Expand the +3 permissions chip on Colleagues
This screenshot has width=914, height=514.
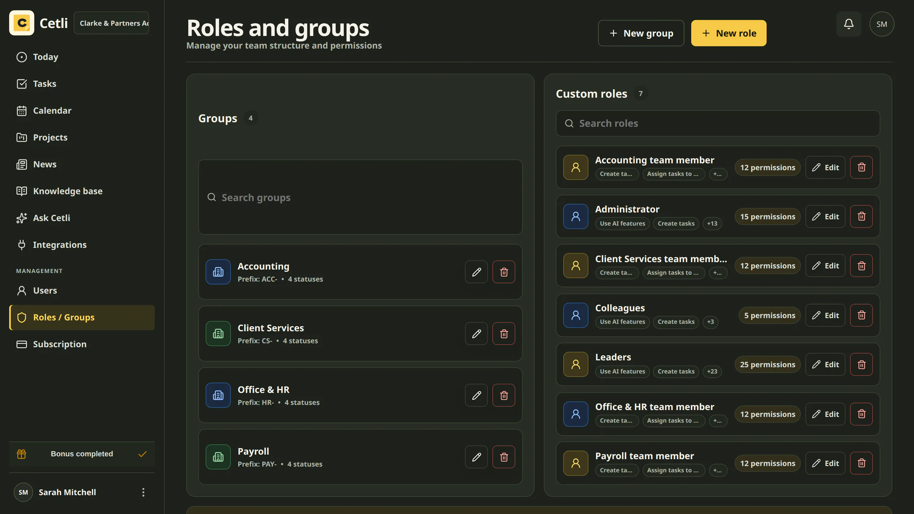coord(711,322)
